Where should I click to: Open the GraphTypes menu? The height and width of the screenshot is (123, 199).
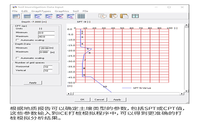click(x=41, y=11)
